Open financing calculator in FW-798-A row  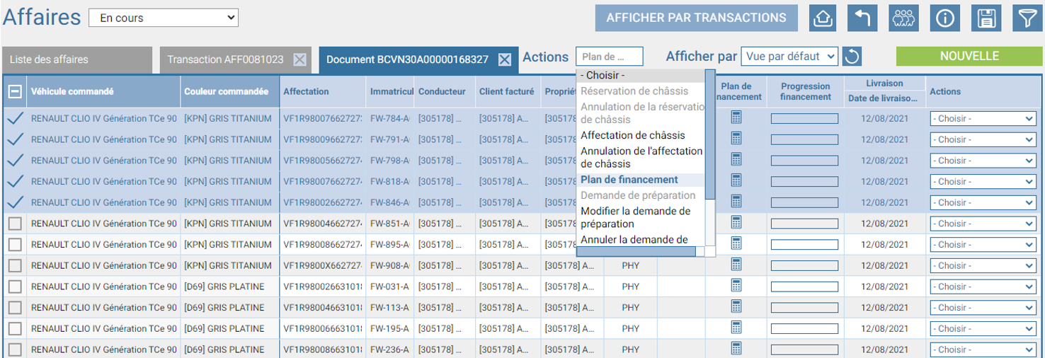(x=736, y=160)
